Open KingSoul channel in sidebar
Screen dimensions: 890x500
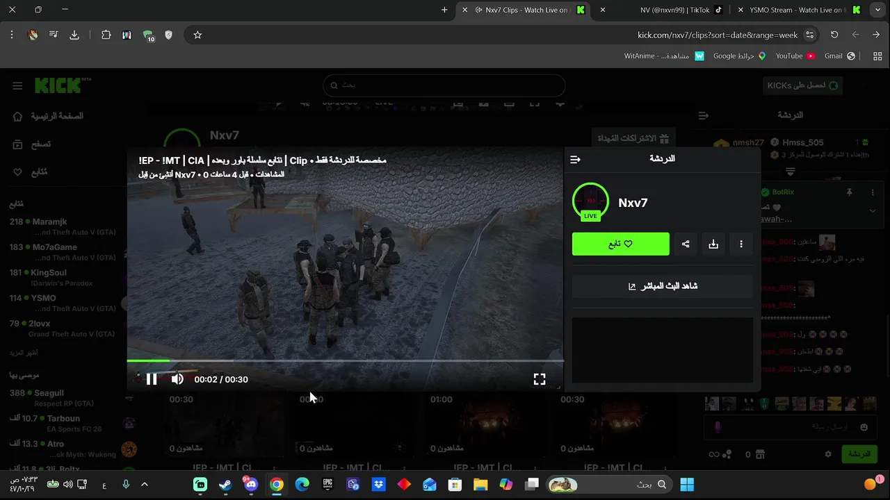click(x=63, y=278)
